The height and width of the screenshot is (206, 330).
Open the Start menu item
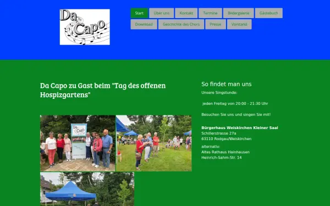point(139,13)
